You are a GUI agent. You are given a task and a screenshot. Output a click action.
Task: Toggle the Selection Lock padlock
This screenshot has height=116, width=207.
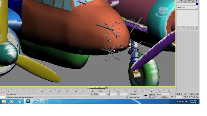92,94
